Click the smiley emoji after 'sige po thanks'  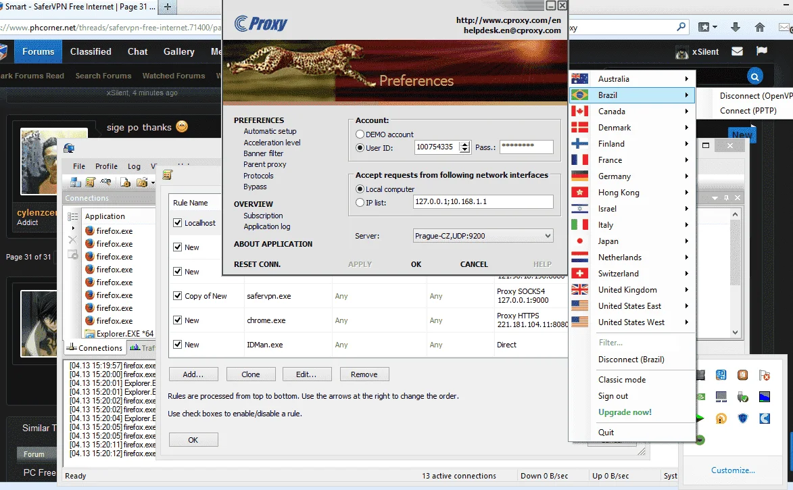(x=182, y=126)
